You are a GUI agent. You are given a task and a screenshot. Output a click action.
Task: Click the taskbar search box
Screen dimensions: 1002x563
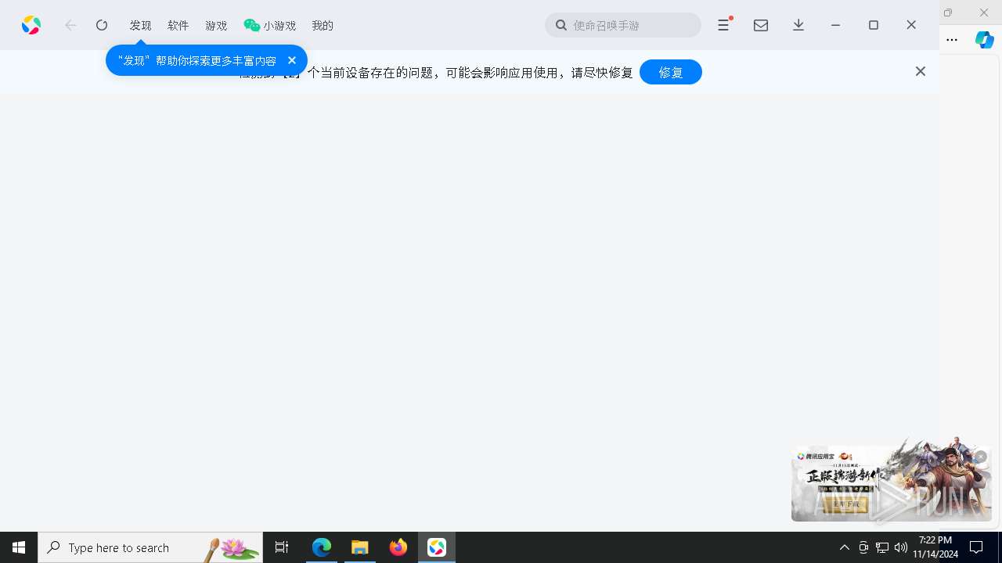(x=150, y=547)
